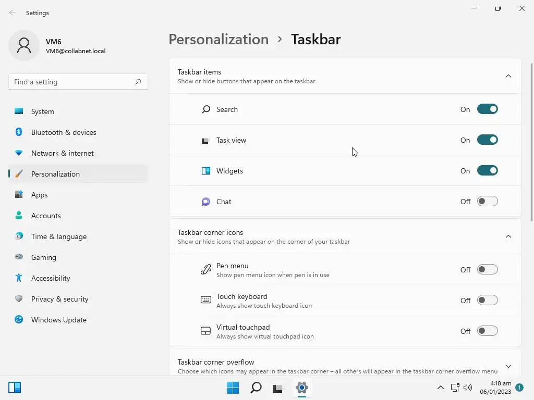
Task: Click the Search magnifier icon in Taskbar items
Action: coord(206,109)
